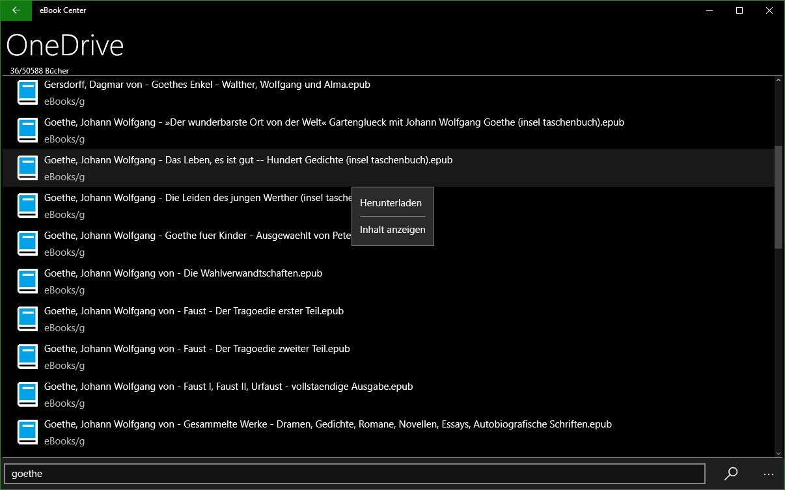Image resolution: width=785 pixels, height=490 pixels.
Task: Click the search box containing goethe
Action: click(355, 474)
